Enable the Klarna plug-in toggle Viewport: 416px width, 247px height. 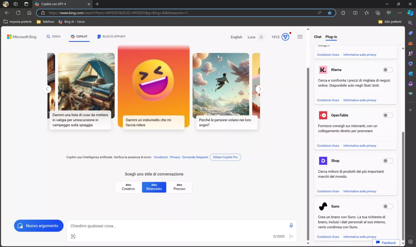(388, 70)
